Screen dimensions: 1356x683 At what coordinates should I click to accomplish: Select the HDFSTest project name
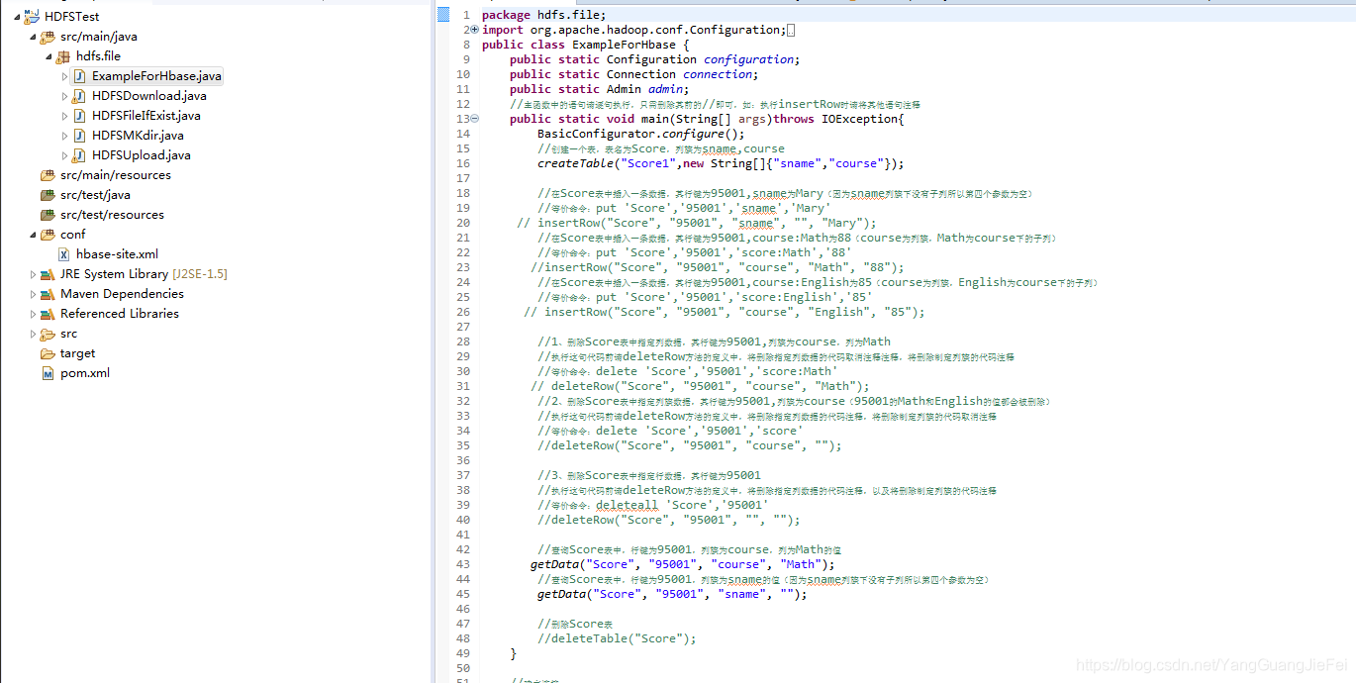point(72,17)
